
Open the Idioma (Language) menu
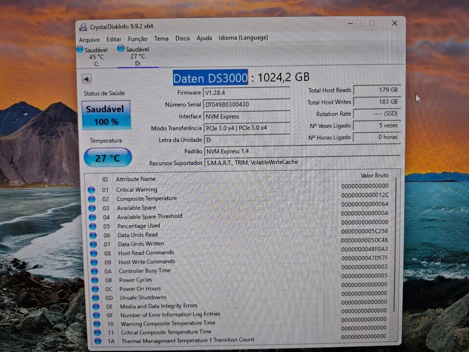point(243,37)
